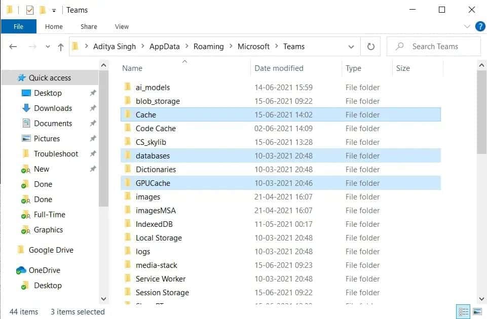Open Downloads in the navigation pane
487x319 pixels.
[53, 108]
